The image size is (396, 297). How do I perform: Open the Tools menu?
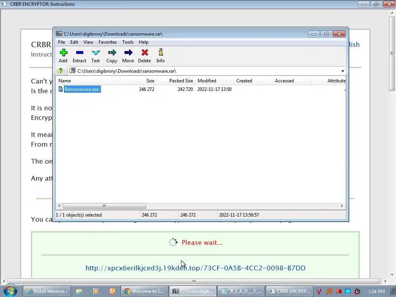pyautogui.click(x=128, y=42)
